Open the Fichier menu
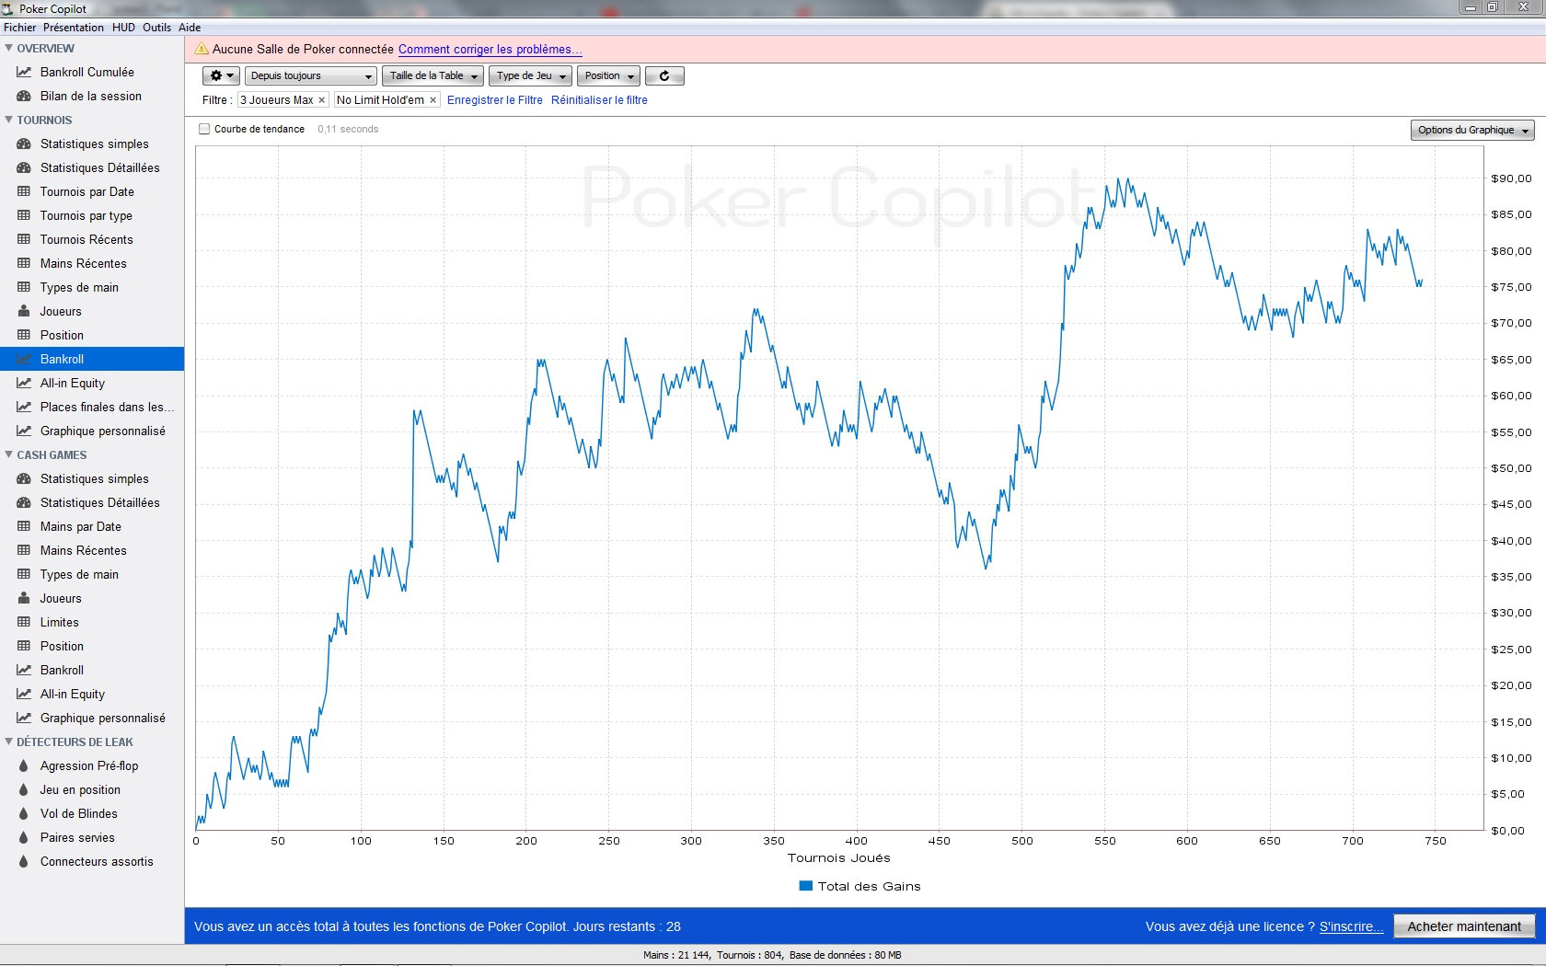The image size is (1546, 966). click(20, 28)
